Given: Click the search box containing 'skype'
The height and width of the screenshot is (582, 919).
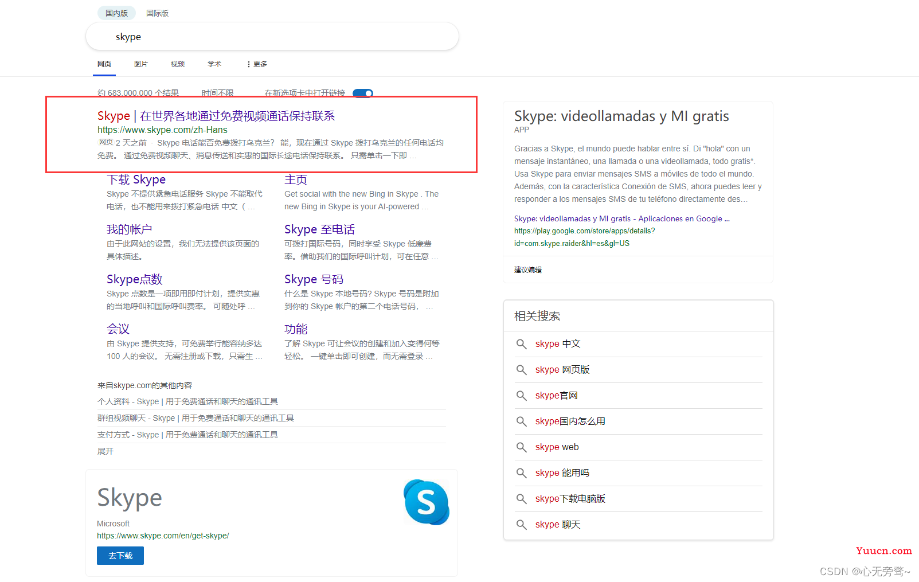Looking at the screenshot, I should pyautogui.click(x=272, y=37).
